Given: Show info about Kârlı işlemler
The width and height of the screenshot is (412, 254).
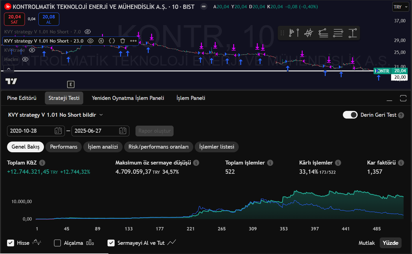Looking at the screenshot, I should coord(338,163).
